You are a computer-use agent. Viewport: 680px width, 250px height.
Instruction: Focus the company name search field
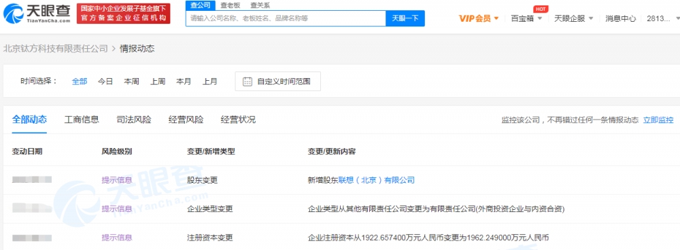[286, 18]
